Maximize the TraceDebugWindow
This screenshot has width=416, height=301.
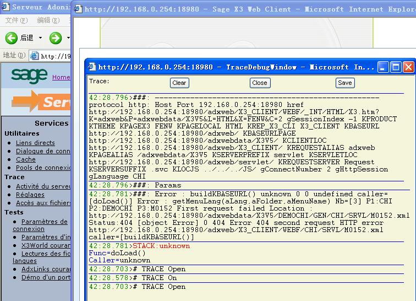(396, 67)
